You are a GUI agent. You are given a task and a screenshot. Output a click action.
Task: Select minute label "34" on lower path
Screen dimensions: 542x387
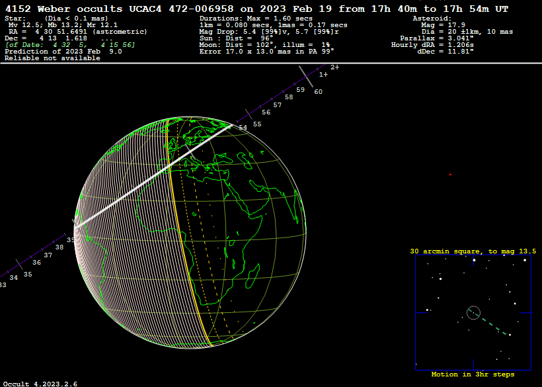[x=13, y=278]
